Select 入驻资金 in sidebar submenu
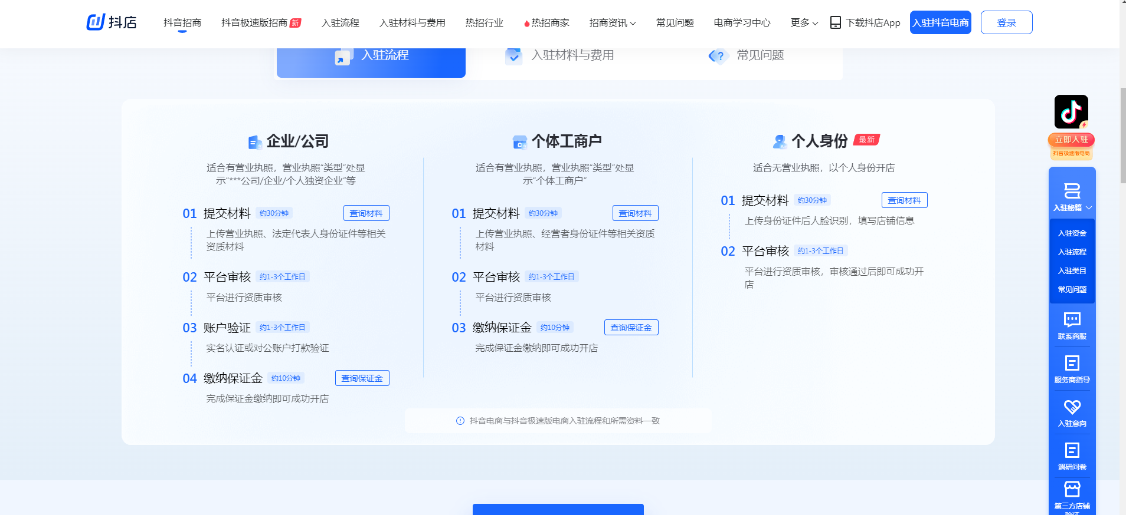The height and width of the screenshot is (515, 1126). click(x=1072, y=233)
